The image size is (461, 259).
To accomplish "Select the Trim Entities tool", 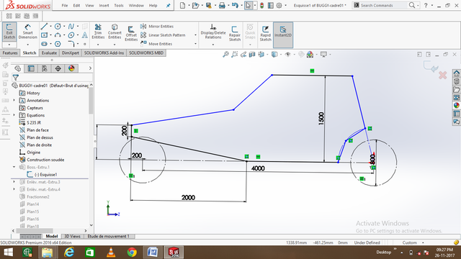I will click(98, 32).
